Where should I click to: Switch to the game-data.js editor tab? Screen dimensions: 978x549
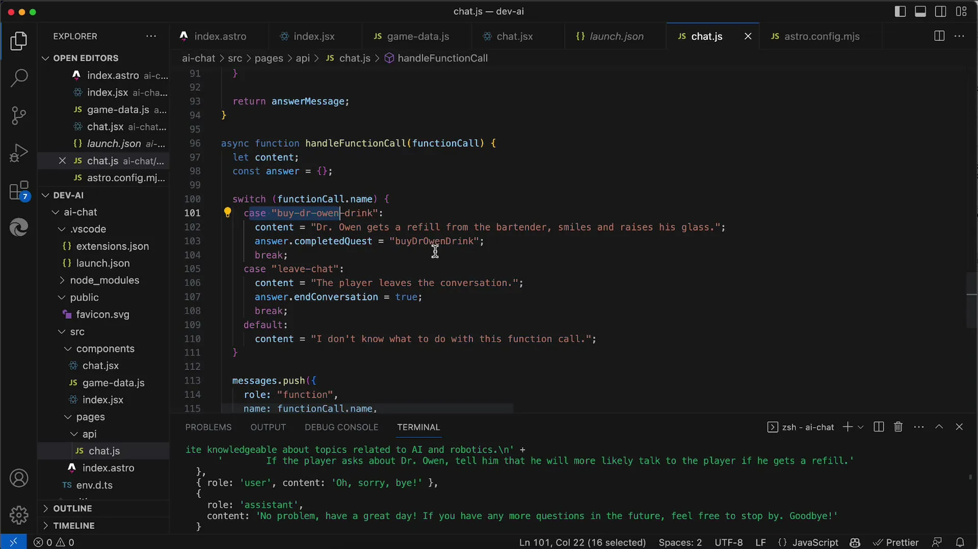click(x=418, y=36)
